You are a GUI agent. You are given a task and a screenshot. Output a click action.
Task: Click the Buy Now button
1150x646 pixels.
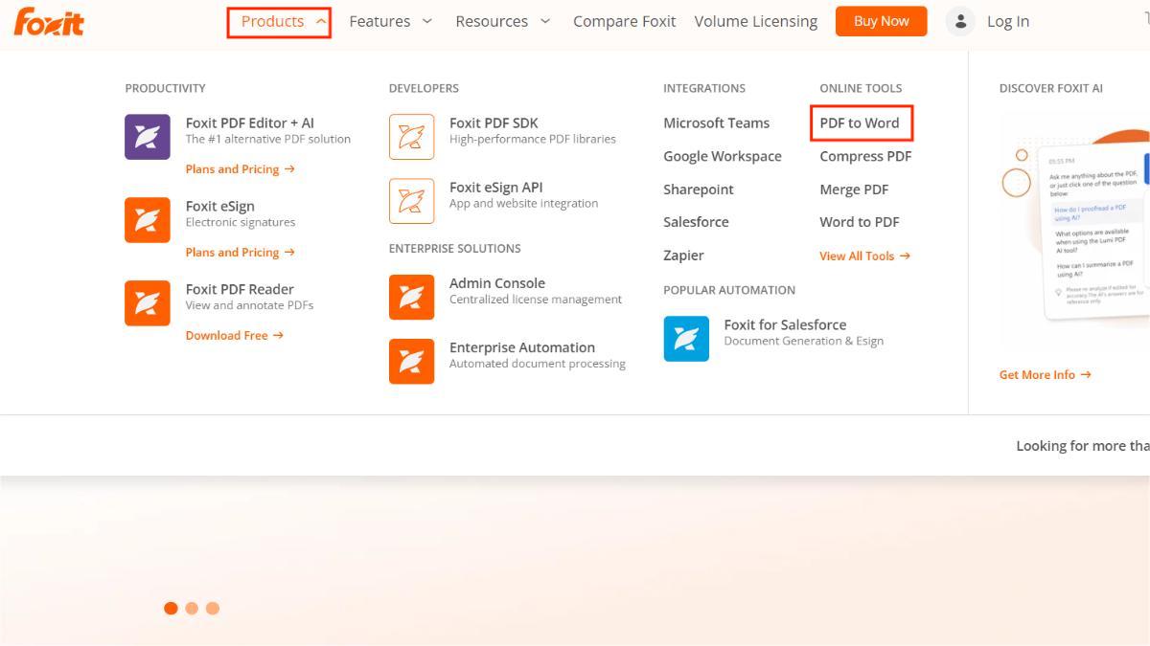[x=882, y=21]
